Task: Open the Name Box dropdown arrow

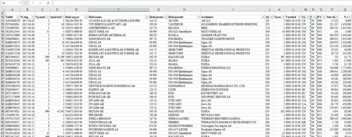Action: pos(20,3)
